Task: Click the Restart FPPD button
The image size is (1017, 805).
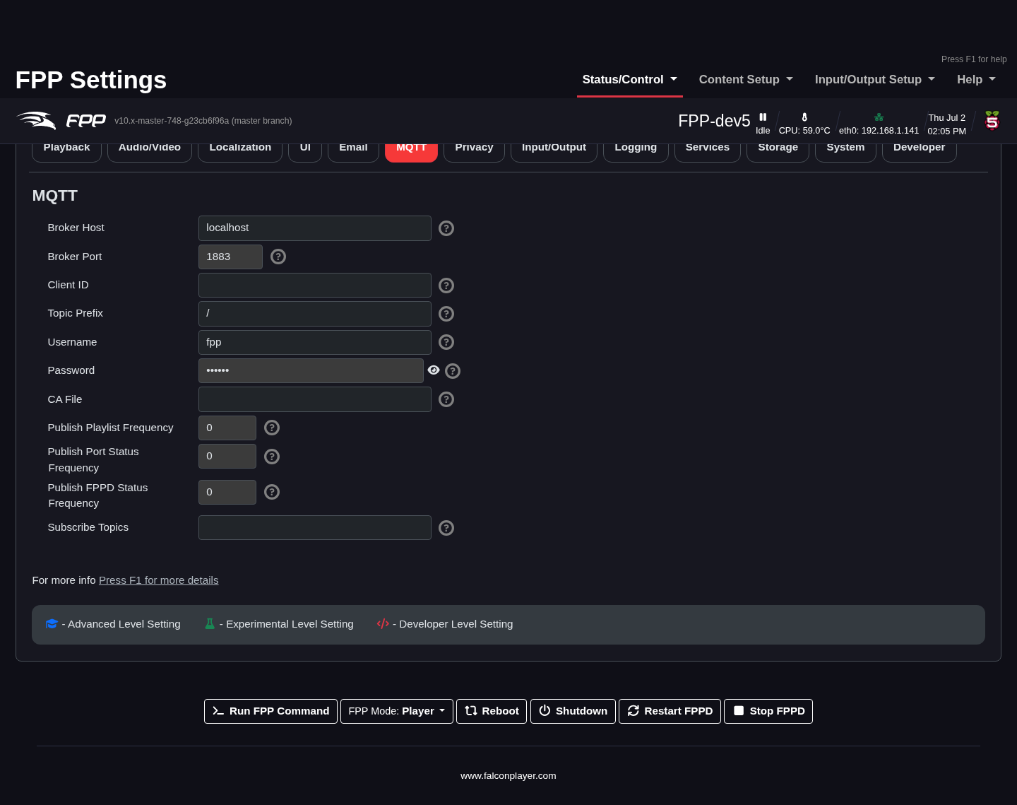Action: coord(670,711)
